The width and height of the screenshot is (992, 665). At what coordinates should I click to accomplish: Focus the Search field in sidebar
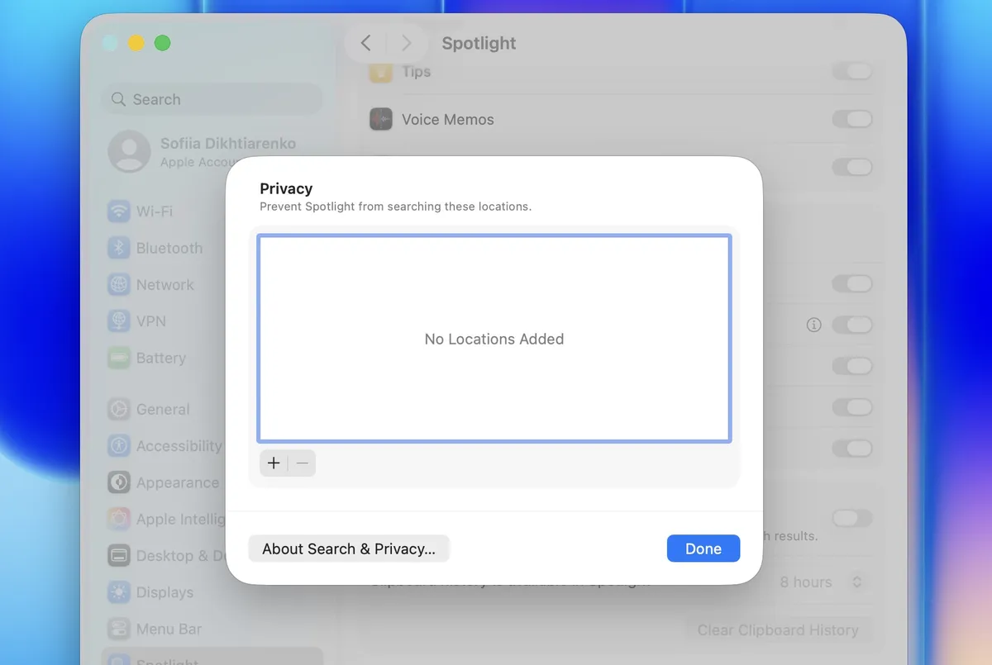tap(212, 99)
